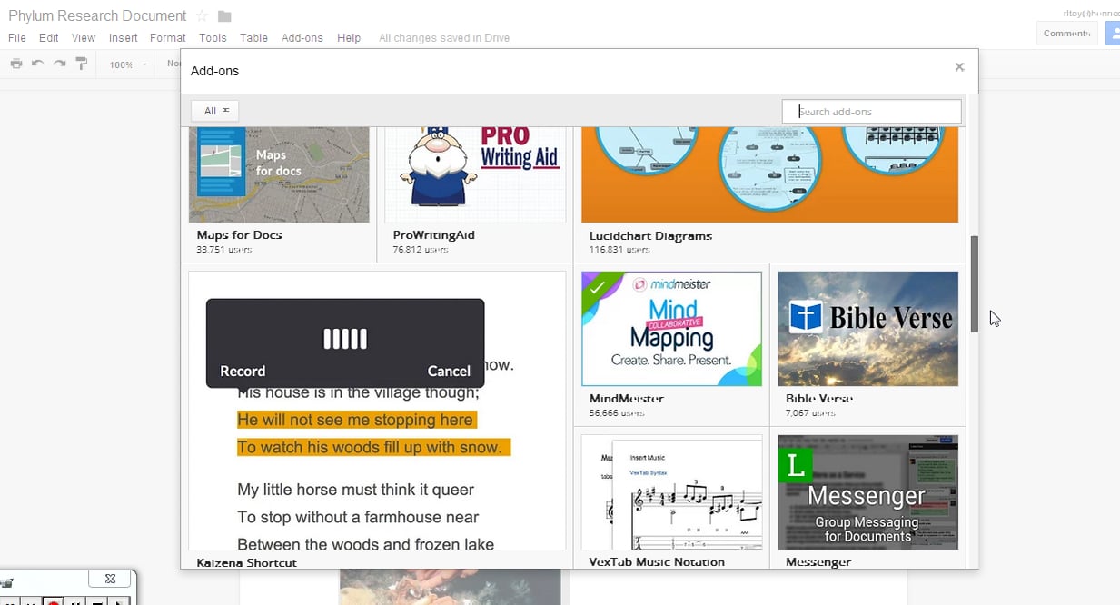Screen dimensions: 1120x605
Task: Click the 116,831 users count
Action: 619,250
